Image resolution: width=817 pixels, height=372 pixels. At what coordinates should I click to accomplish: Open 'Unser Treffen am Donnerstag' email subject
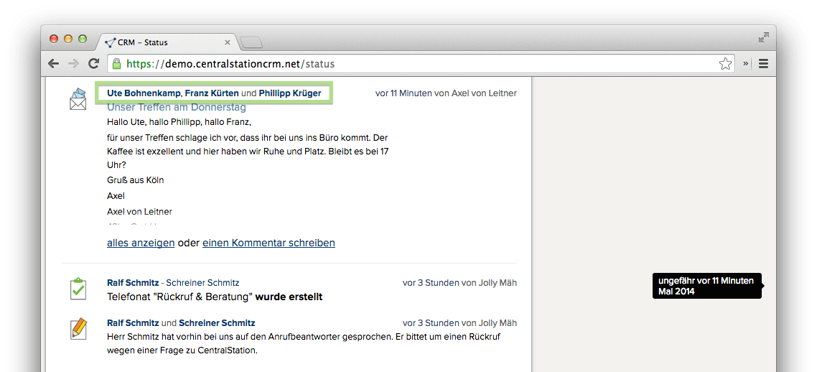click(177, 108)
